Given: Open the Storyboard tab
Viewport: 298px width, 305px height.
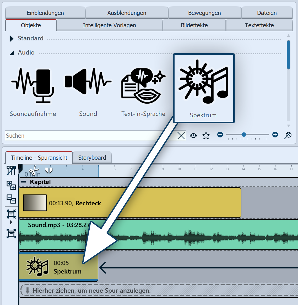Looking at the screenshot, I should [x=92, y=158].
